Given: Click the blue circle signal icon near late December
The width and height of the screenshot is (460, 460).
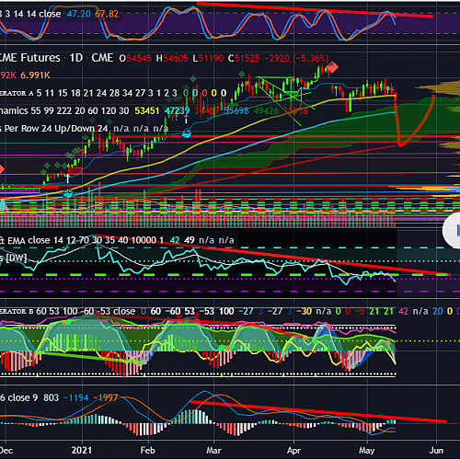Looking at the screenshot, I should pos(68,193).
